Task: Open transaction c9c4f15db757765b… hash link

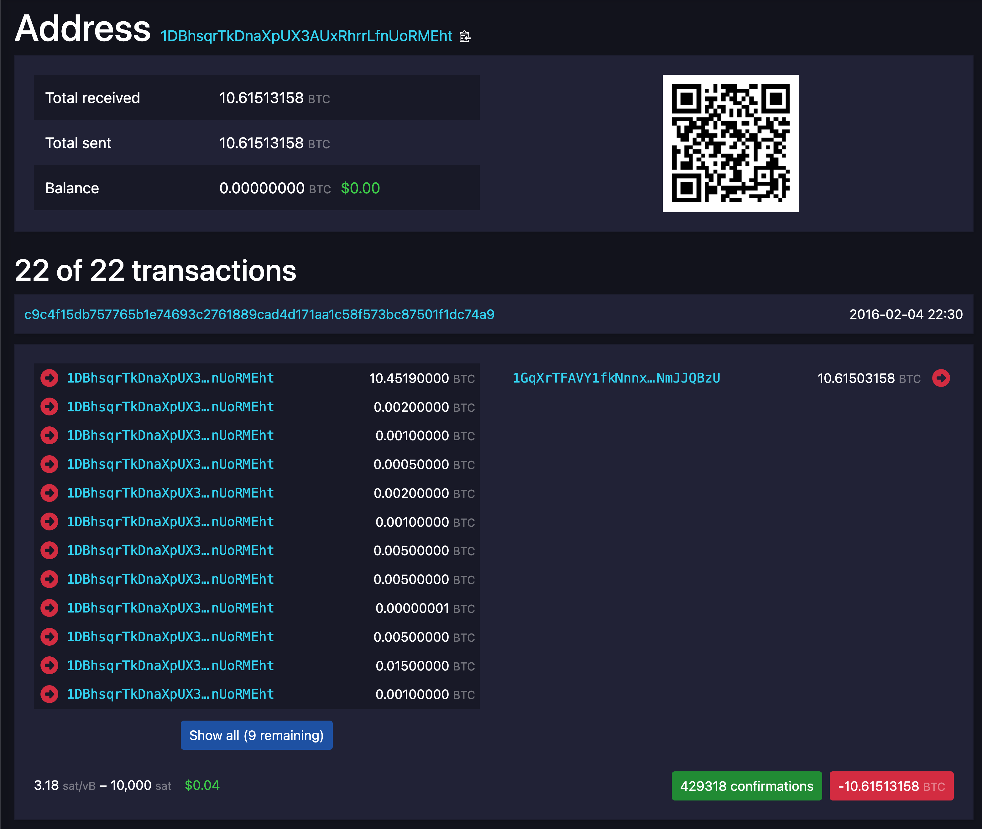Action: [259, 315]
